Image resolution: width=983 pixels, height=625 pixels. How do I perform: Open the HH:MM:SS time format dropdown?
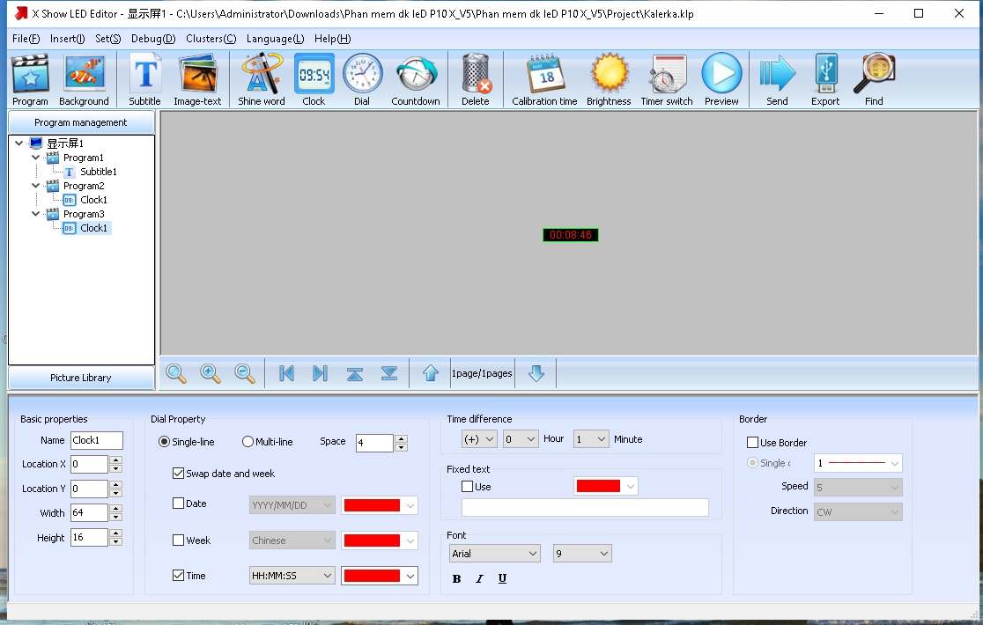pyautogui.click(x=292, y=576)
